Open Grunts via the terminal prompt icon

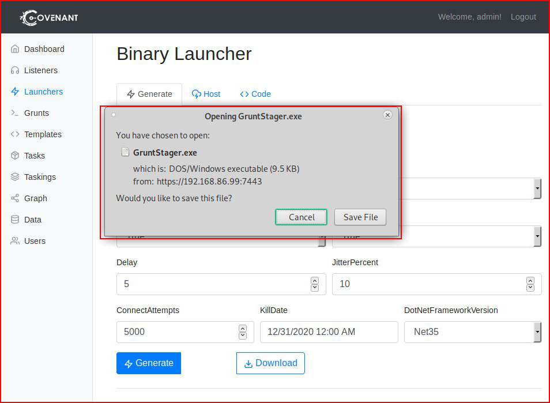click(15, 113)
